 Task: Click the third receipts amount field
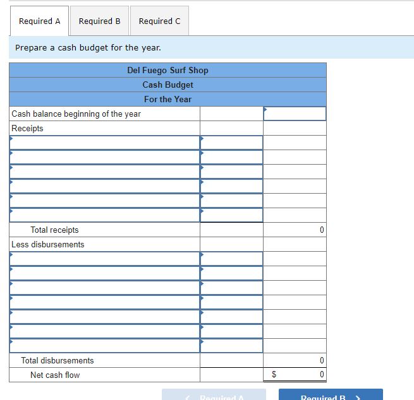pos(231,172)
